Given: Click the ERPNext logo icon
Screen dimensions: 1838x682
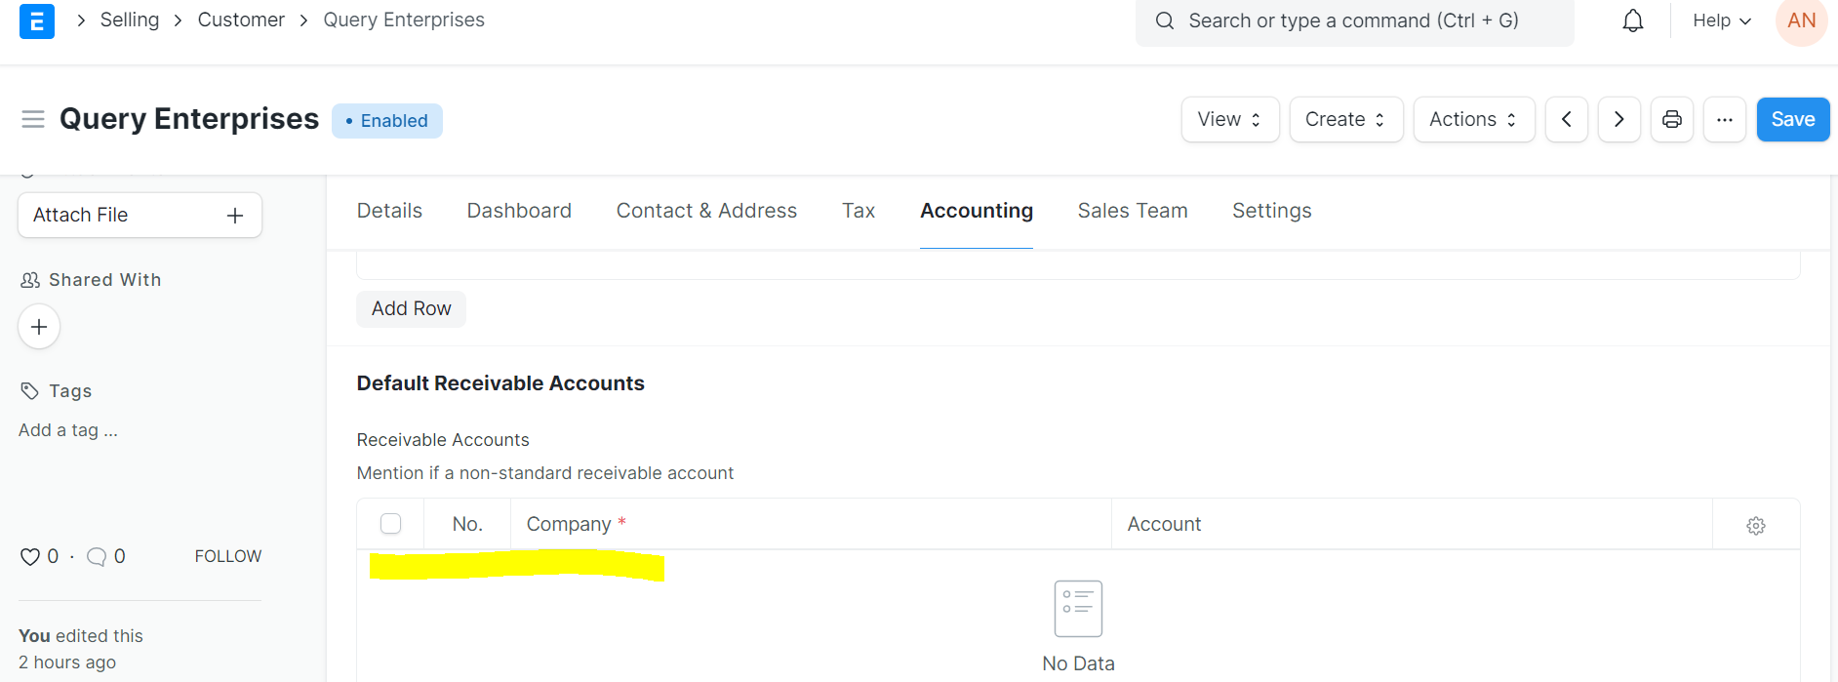Looking at the screenshot, I should click(36, 20).
